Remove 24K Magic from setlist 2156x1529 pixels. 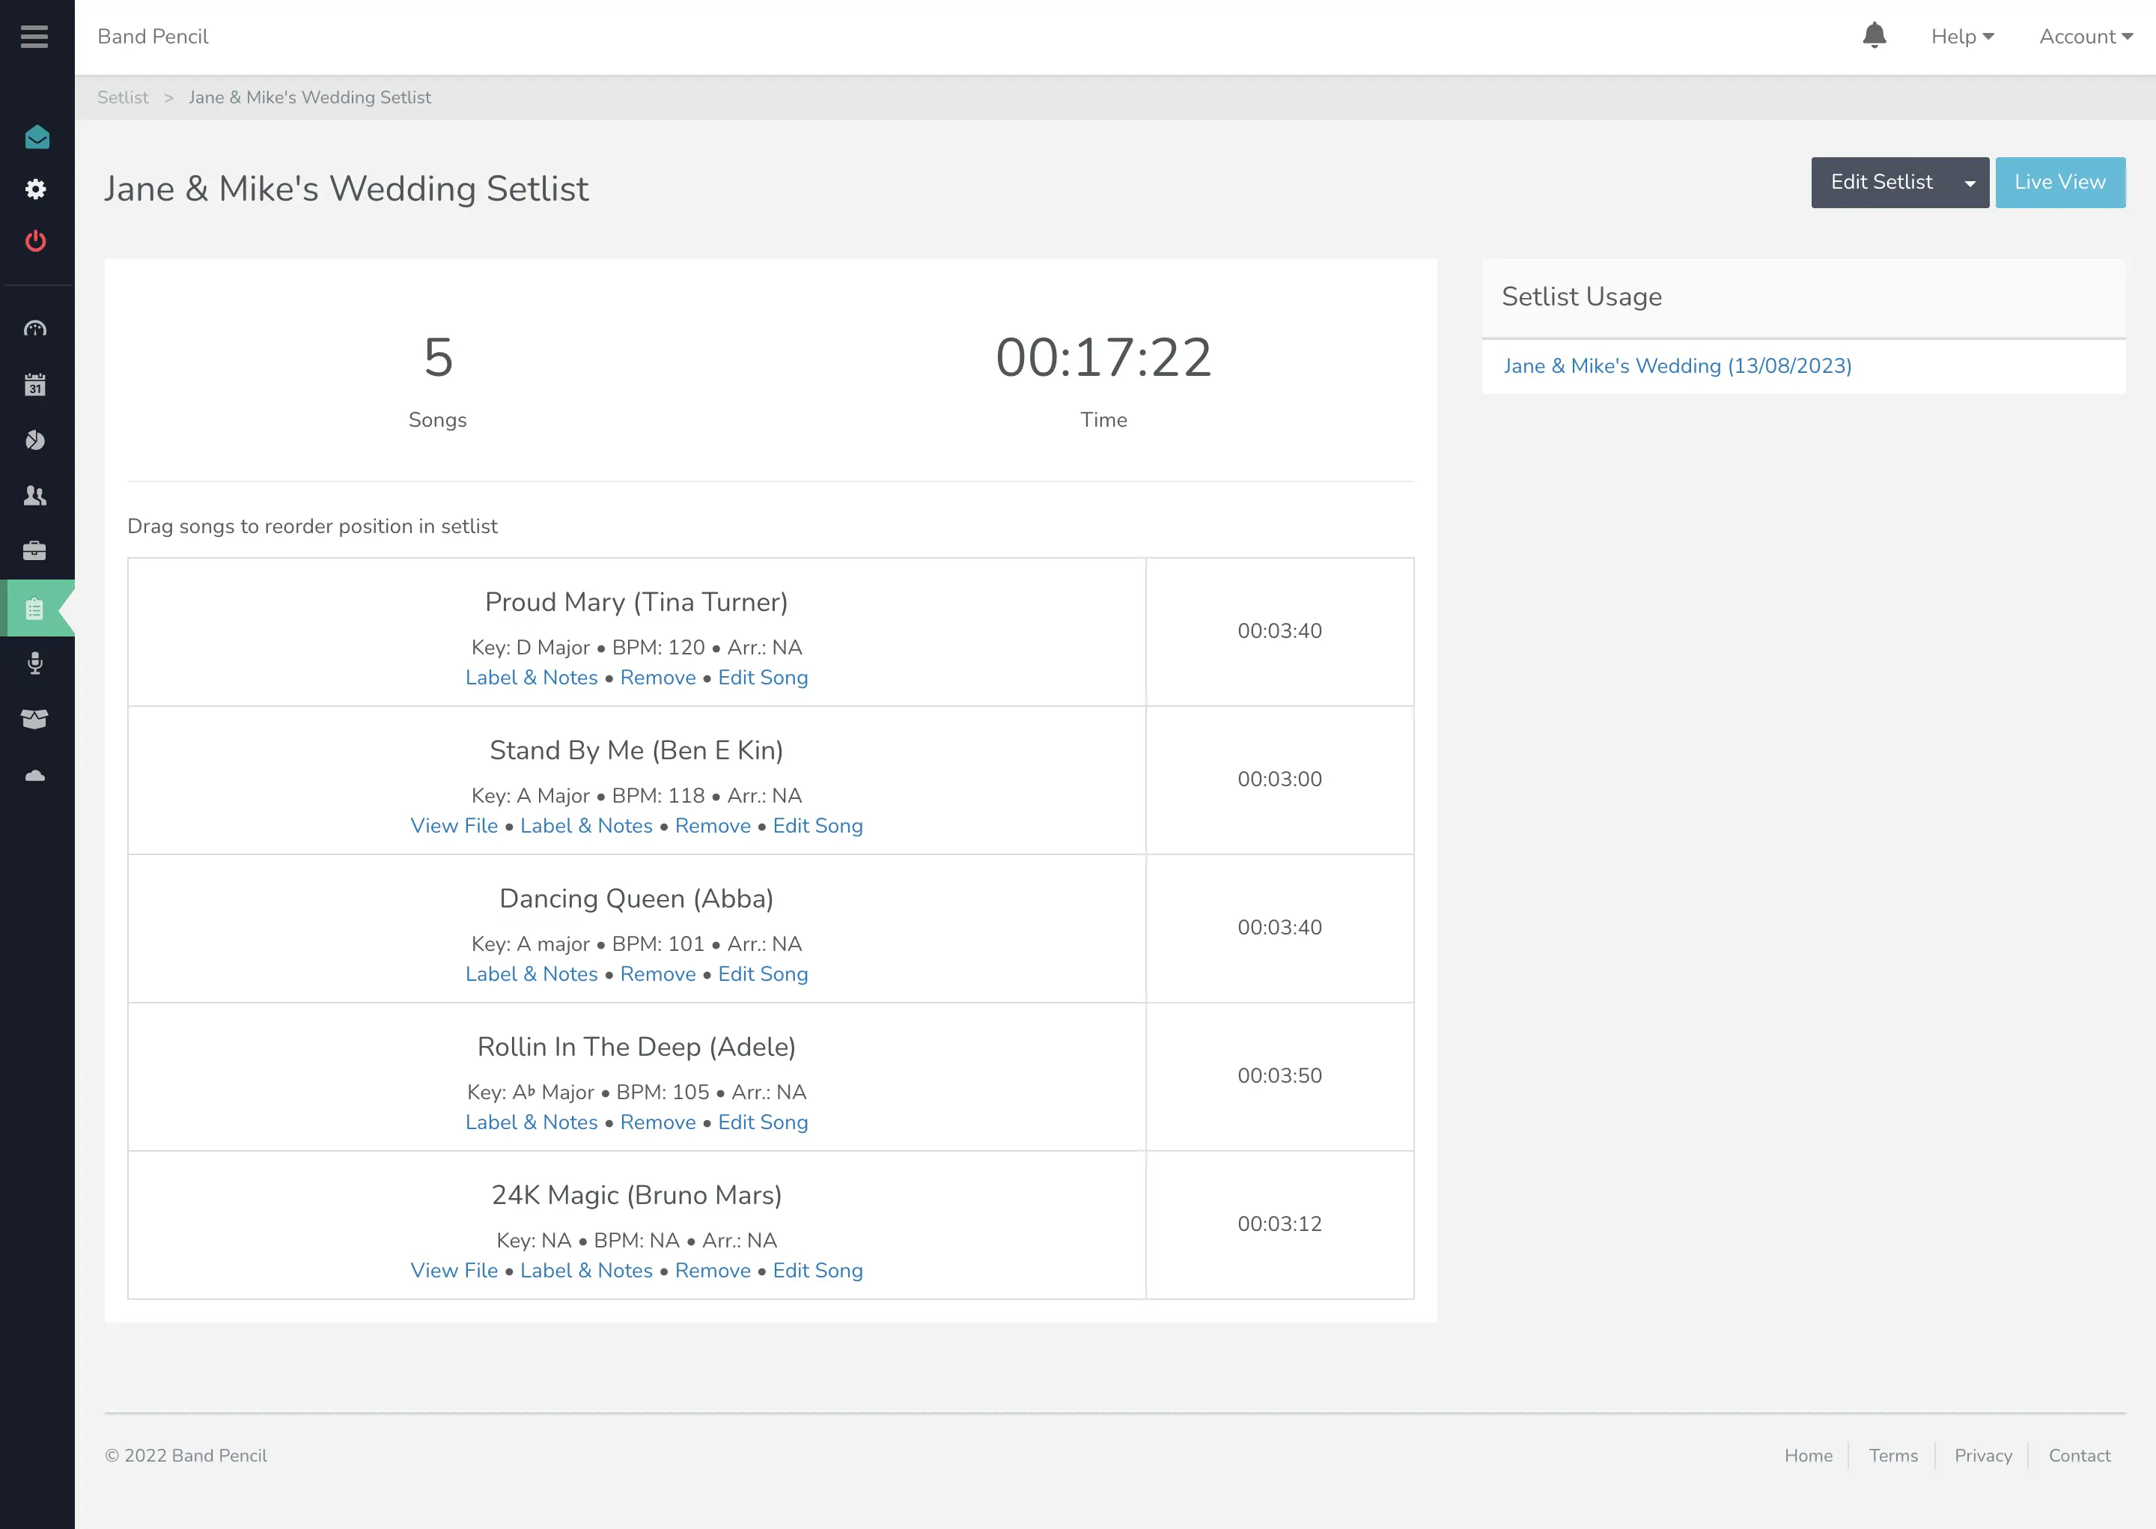(x=713, y=1271)
